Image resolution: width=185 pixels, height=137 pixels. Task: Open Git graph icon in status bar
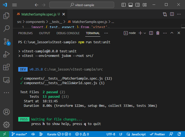41,134
